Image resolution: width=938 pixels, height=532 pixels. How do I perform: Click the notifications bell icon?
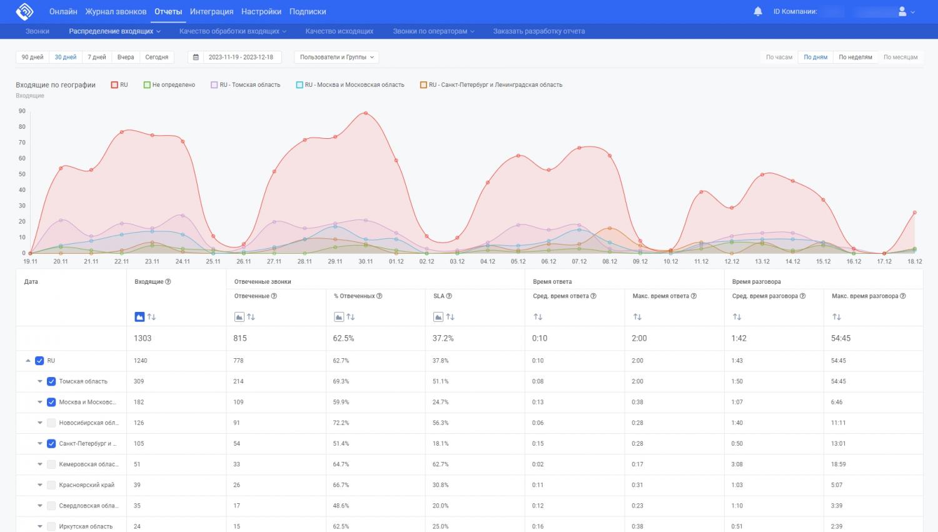(x=758, y=11)
